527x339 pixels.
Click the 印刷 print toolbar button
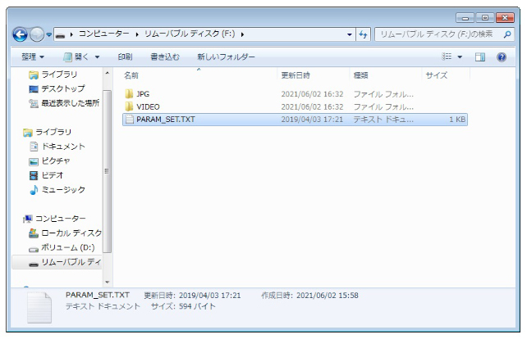coord(125,57)
